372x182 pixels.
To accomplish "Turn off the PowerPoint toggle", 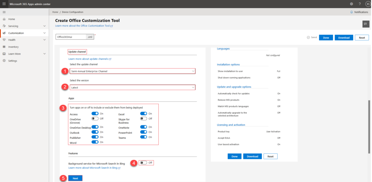I will 143,132.
